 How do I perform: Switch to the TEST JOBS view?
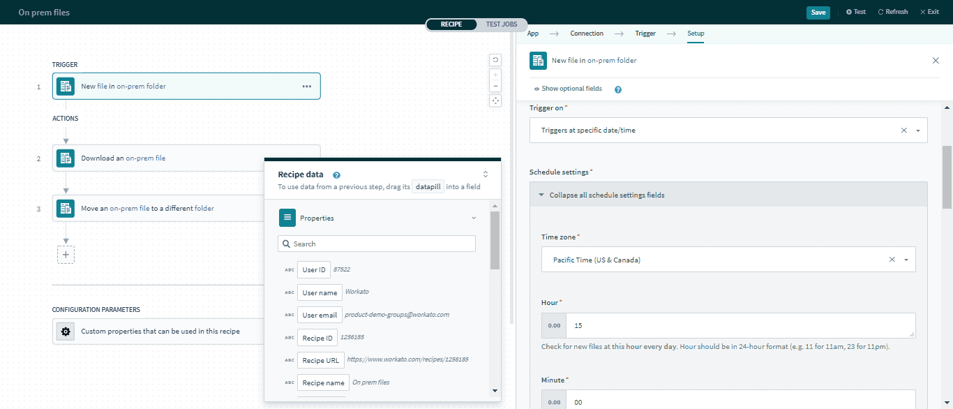click(501, 24)
